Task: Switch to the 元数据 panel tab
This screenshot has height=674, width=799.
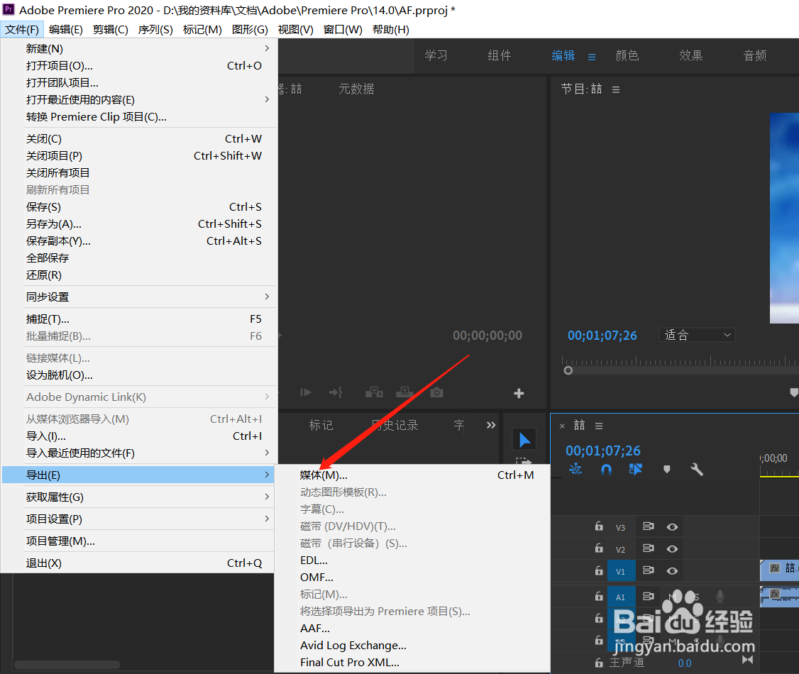Action: (356, 89)
